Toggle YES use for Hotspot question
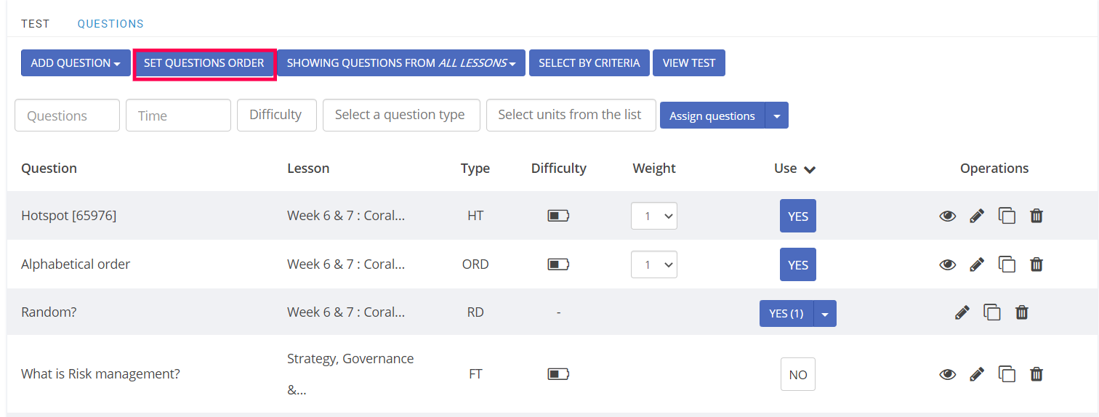 point(797,216)
